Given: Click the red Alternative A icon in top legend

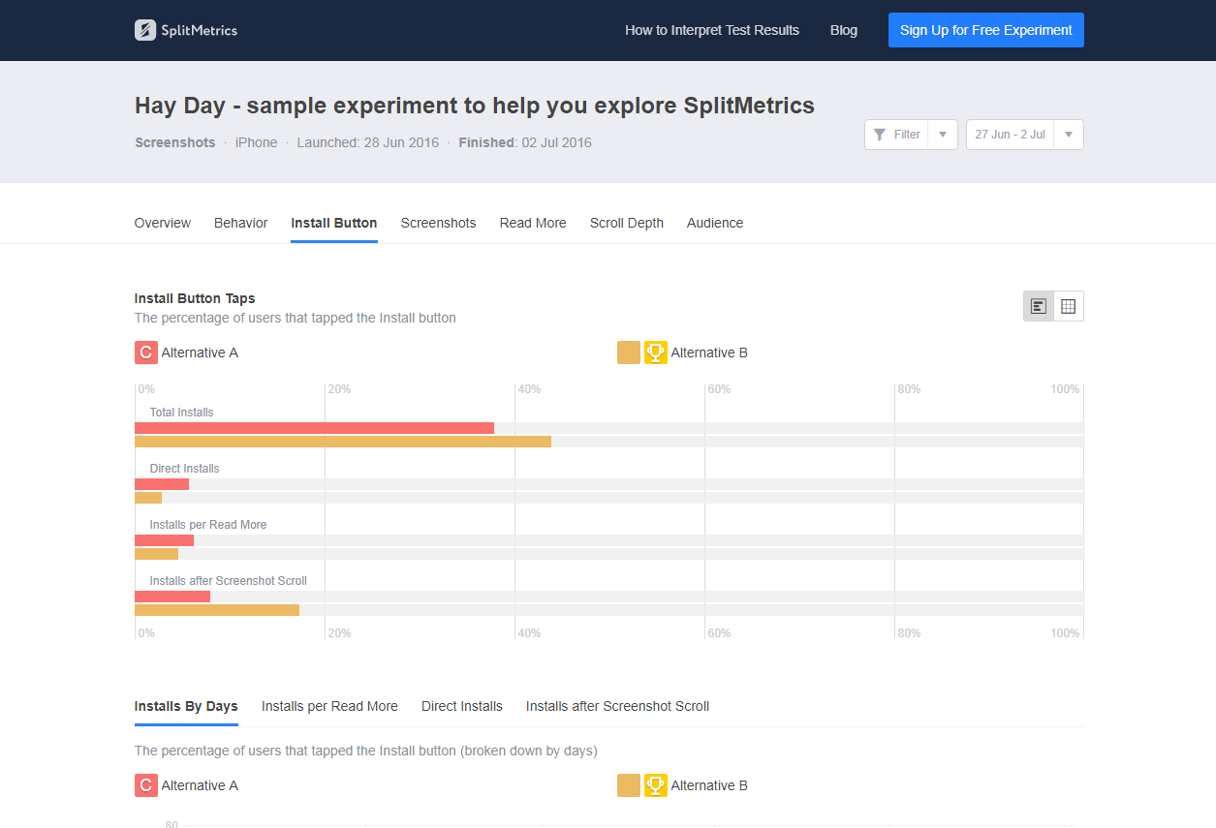Looking at the screenshot, I should tap(146, 353).
